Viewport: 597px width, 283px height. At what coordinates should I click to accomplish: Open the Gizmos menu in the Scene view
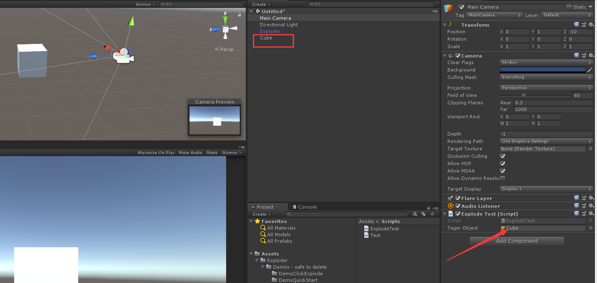[x=143, y=4]
